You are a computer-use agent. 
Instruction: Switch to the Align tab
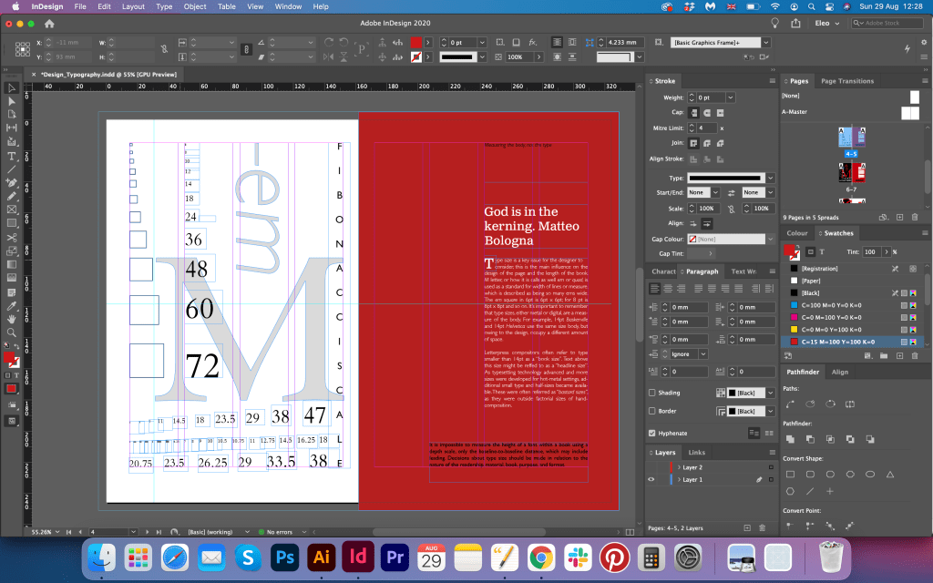pyautogui.click(x=839, y=372)
